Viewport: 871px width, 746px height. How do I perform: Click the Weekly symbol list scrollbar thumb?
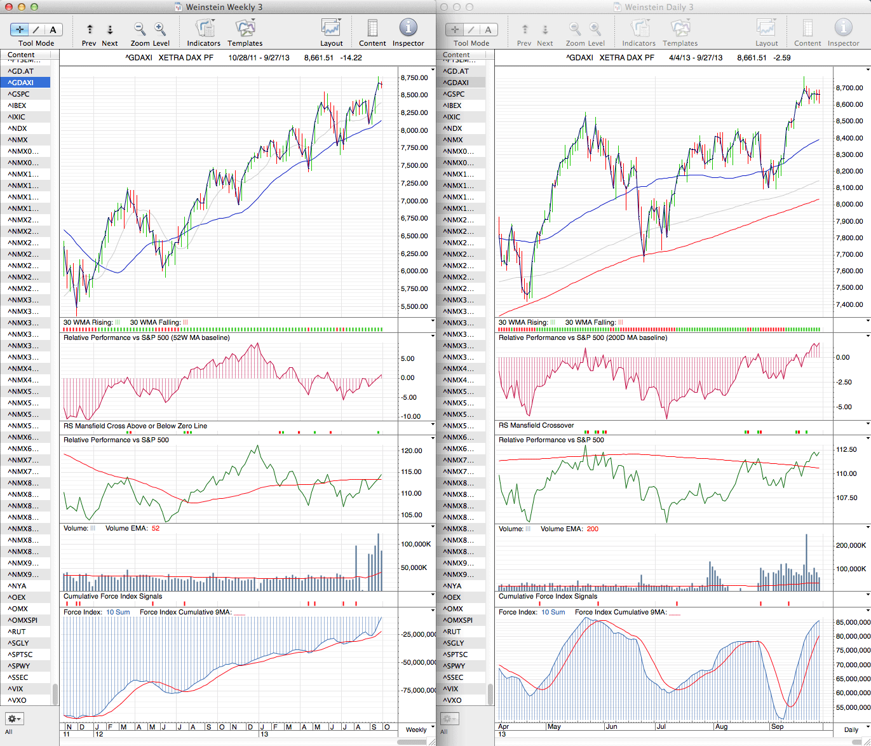[55, 694]
